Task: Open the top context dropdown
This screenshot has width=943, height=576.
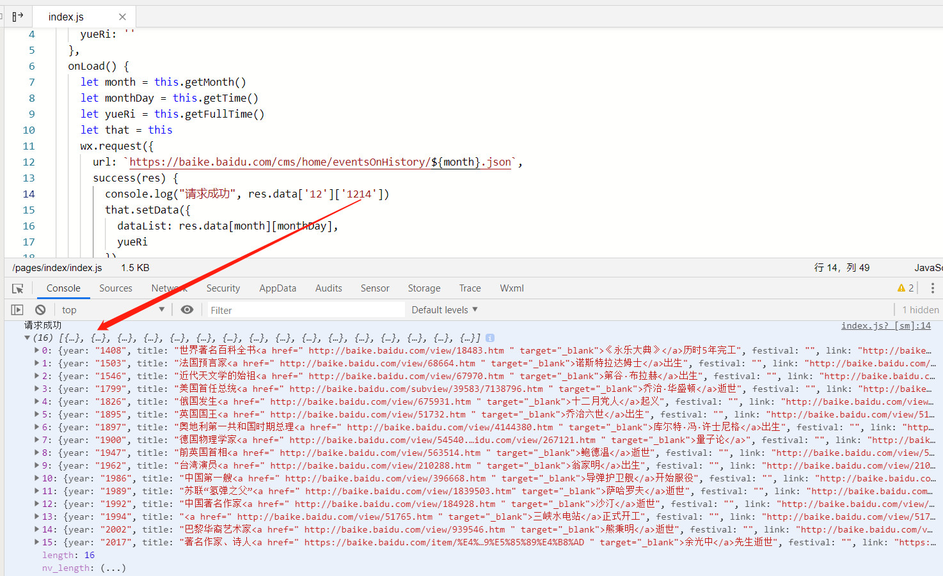Action: point(113,310)
